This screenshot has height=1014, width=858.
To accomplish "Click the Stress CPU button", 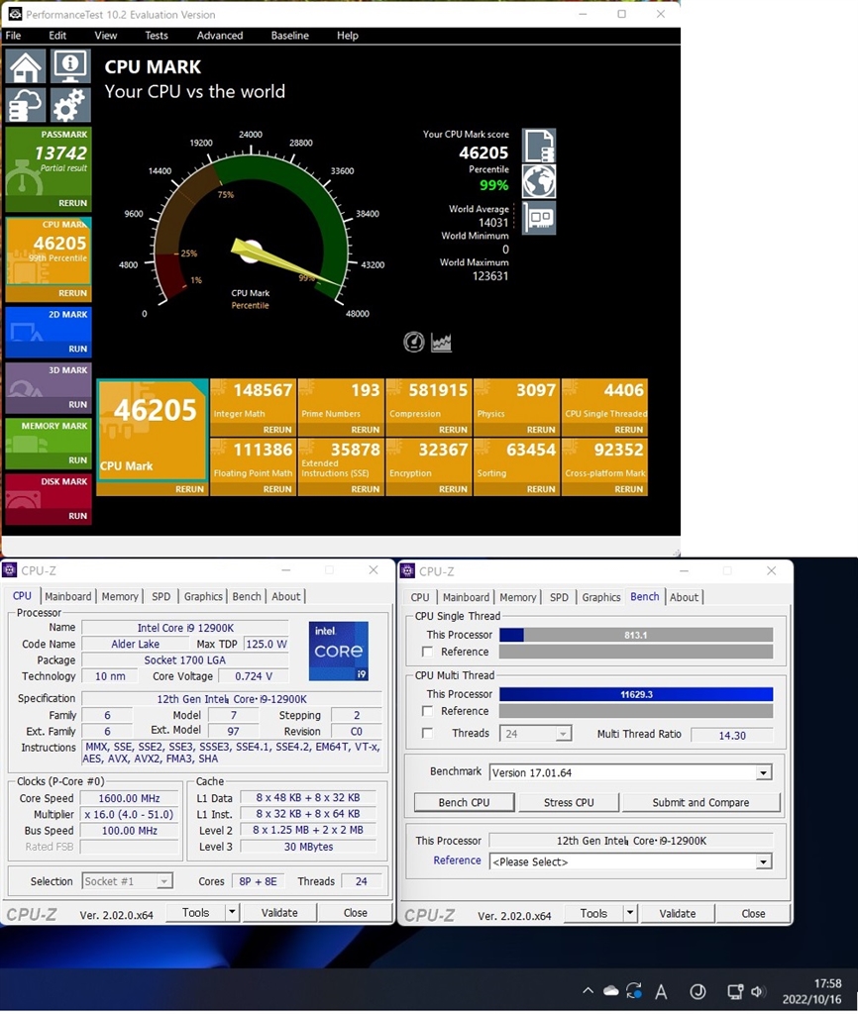I will (569, 802).
